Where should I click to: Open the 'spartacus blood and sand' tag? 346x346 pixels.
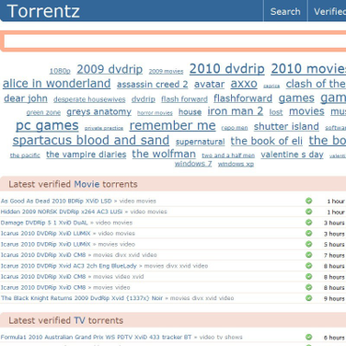tap(91, 141)
